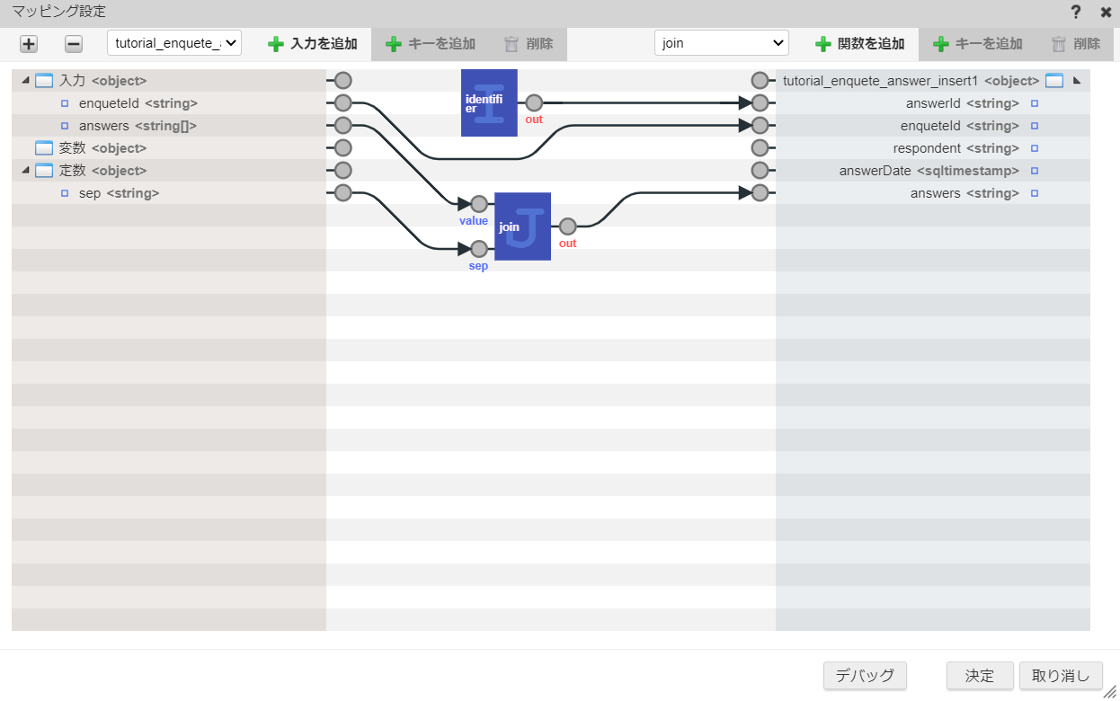Click the join function block icon
The height and width of the screenshot is (701, 1120).
point(522,226)
